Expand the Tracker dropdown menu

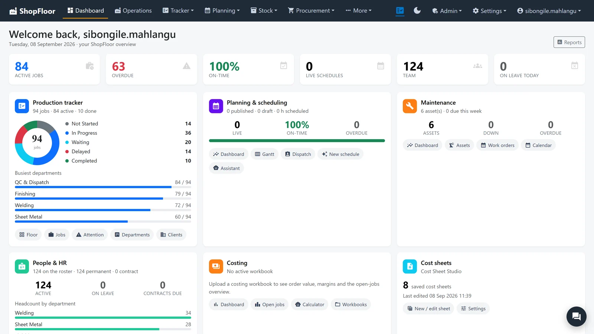click(178, 10)
